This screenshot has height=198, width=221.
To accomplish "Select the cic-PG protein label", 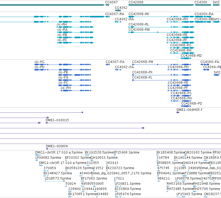I will tap(39, 62).
